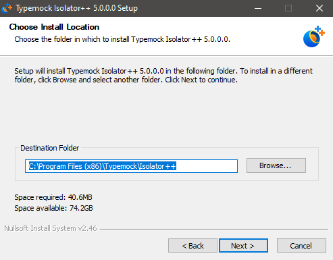
Task: Click the 'Choose Install Location' heading
Action: [54, 27]
